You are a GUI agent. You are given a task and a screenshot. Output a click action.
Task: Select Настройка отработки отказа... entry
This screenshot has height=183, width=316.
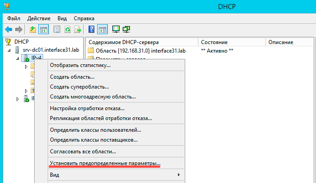(116, 108)
